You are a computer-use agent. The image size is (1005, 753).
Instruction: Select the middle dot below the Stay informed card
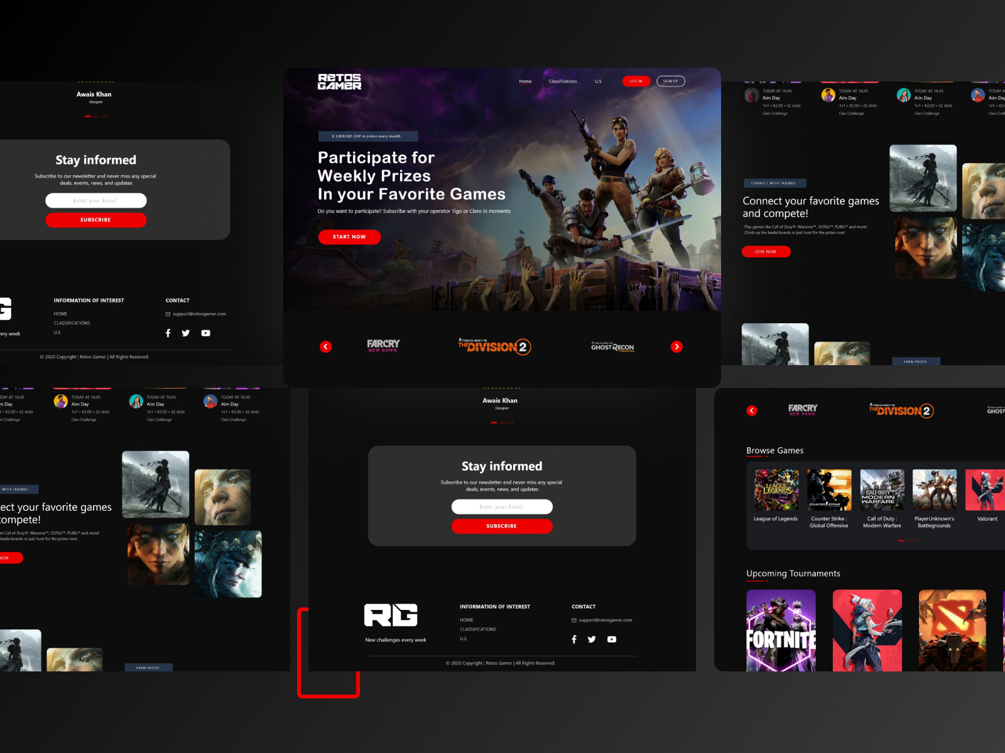pos(95,116)
